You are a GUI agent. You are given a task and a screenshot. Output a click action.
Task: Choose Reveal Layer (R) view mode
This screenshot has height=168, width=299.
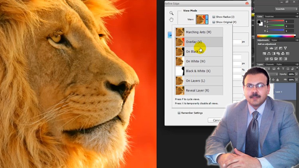click(199, 90)
